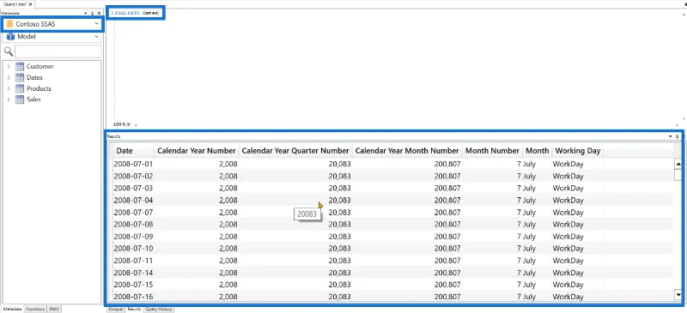Click 200,807 in the 2008-07-03 row
The image size is (687, 313).
(x=447, y=189)
